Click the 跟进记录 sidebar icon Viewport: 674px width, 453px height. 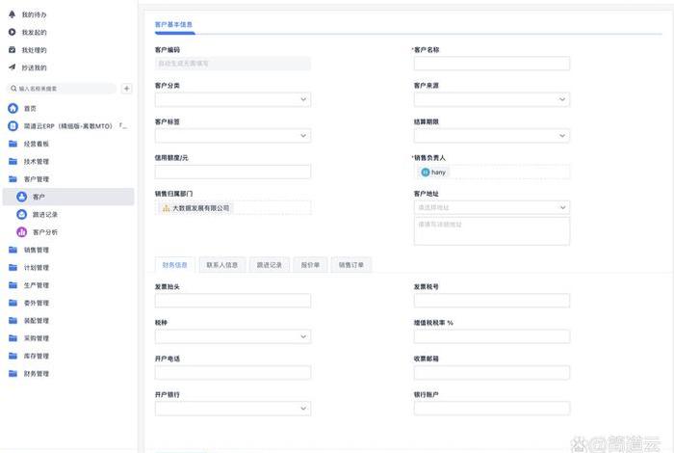21,214
